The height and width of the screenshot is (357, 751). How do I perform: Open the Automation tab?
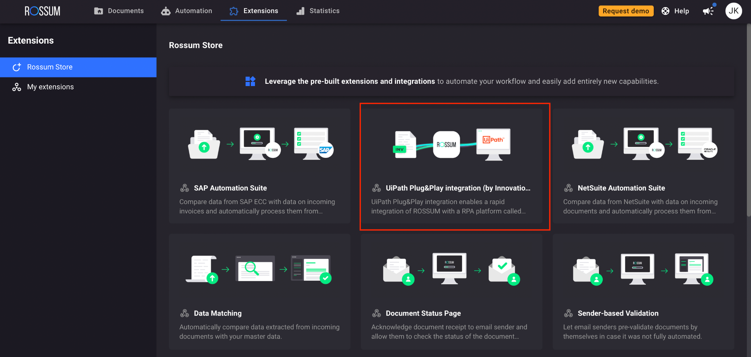click(187, 11)
